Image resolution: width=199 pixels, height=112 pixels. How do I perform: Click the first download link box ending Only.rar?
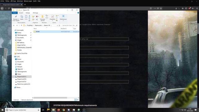pyautogui.click(x=104, y=39)
